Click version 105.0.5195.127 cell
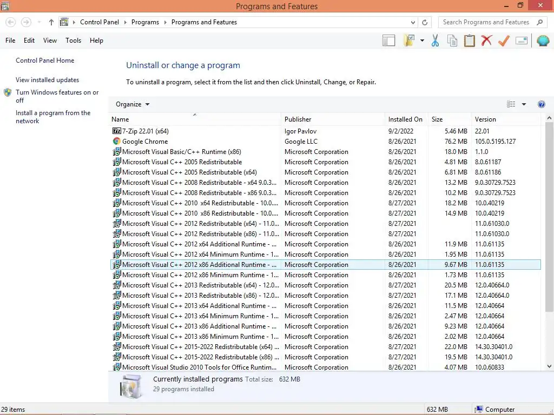 pyautogui.click(x=495, y=142)
